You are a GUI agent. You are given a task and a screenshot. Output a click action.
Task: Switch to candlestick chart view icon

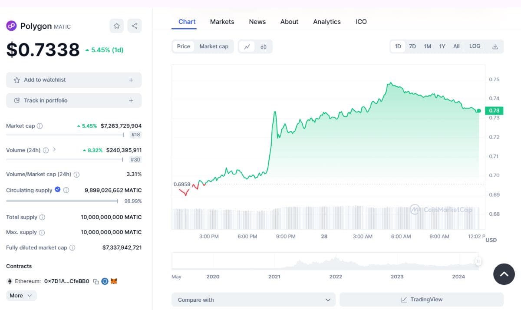point(264,46)
